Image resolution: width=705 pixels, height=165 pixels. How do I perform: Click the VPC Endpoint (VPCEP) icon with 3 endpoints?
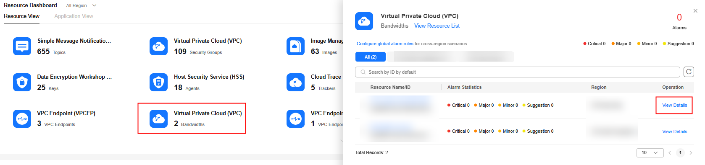(22, 119)
